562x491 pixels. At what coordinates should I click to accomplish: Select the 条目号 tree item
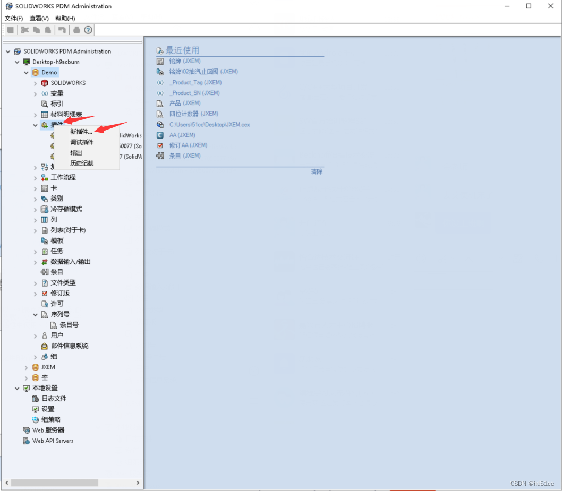(69, 325)
